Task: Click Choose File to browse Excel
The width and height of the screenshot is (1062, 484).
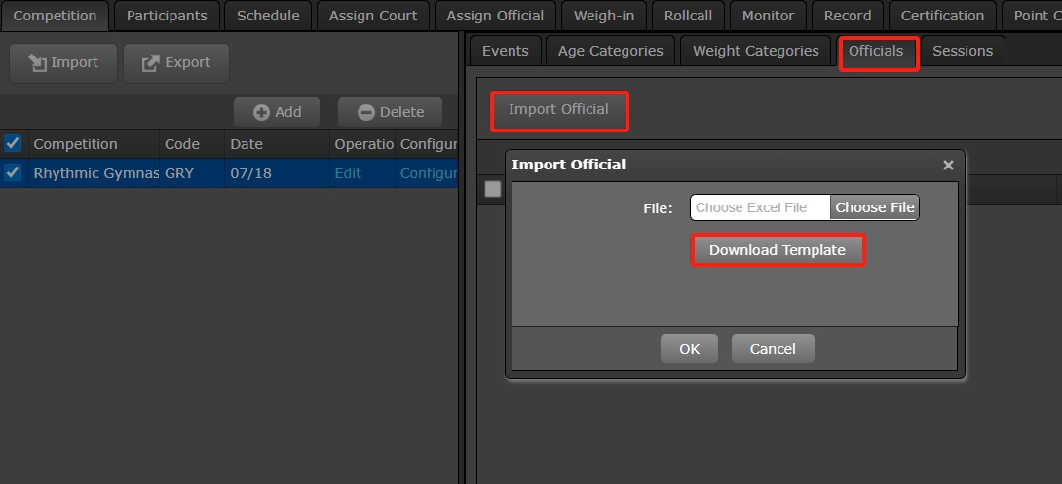Action: 874,207
